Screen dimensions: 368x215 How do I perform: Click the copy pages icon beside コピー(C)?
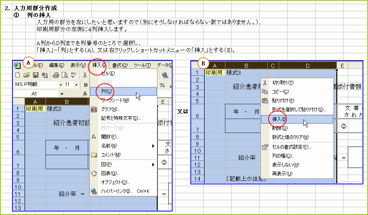[265, 92]
